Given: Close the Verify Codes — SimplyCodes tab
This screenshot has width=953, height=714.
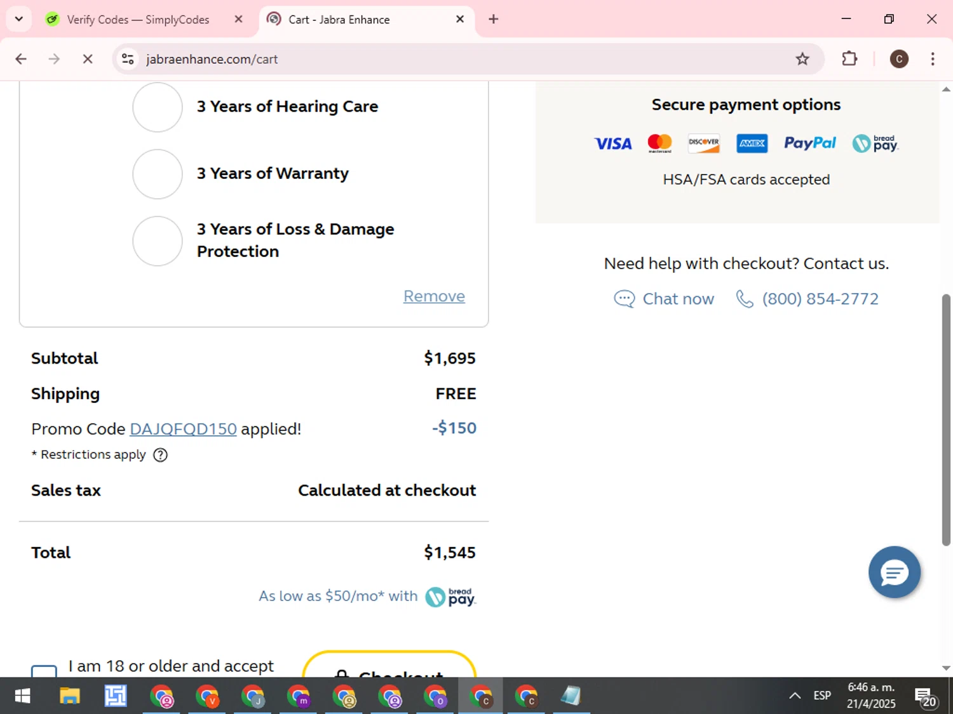Looking at the screenshot, I should pos(238,20).
